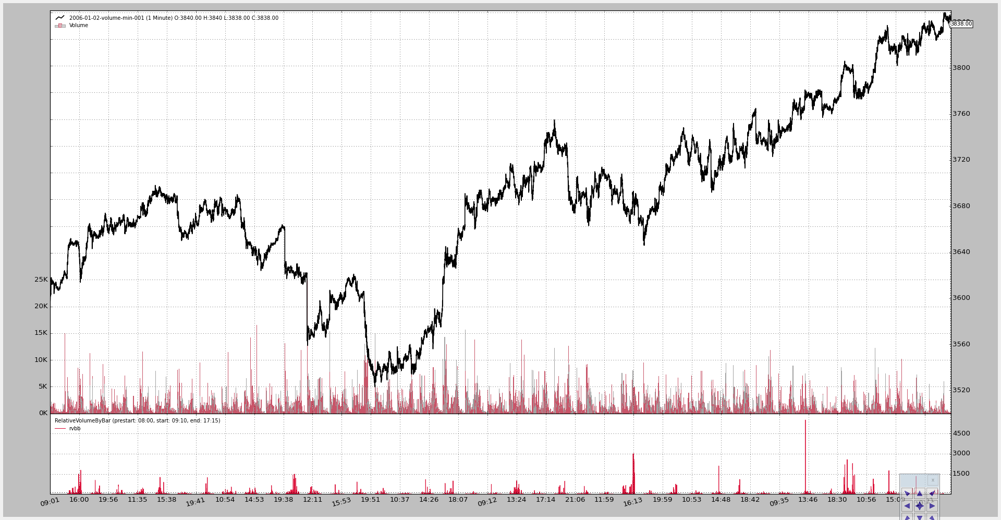Click the pan down arrow button
1001x520 pixels.
click(920, 517)
